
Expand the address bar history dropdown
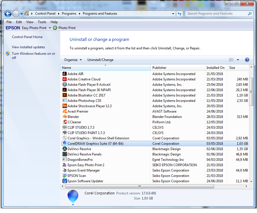[x=173, y=14]
